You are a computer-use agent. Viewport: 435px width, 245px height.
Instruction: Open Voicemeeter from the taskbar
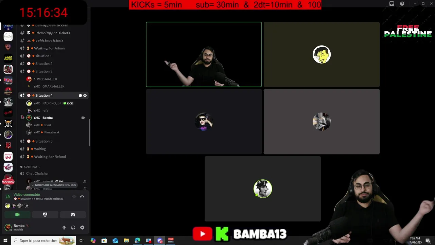point(171,241)
